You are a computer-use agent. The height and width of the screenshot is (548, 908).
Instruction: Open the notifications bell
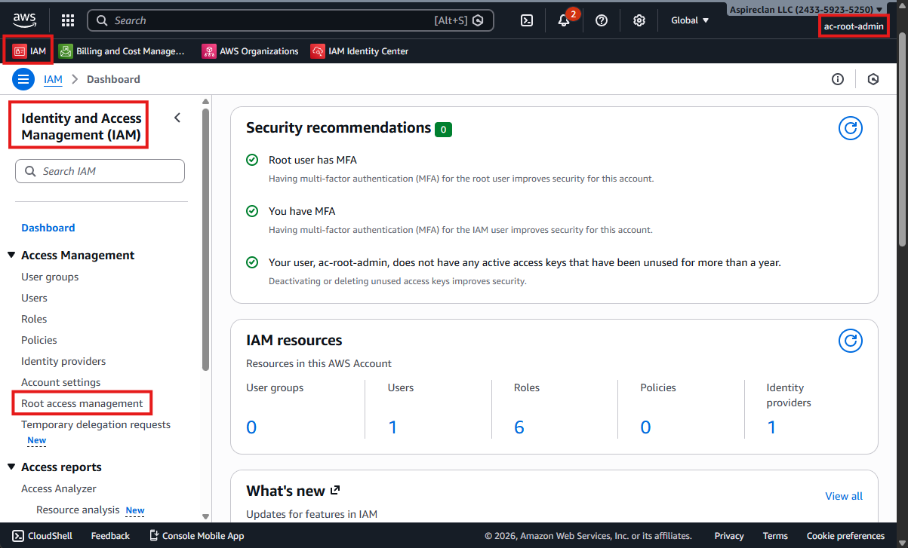pos(564,20)
